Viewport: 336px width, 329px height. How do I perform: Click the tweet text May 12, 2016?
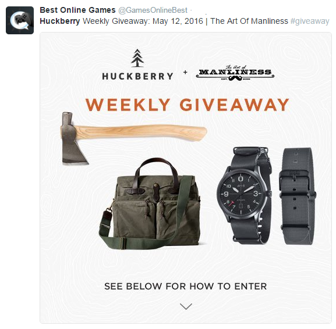(x=178, y=21)
